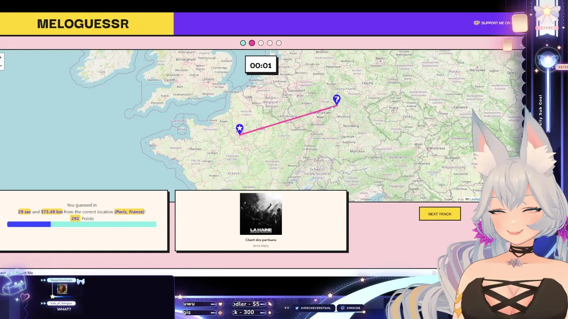Zoom out the map with minus control
Image resolution: width=568 pixels, height=319 pixels.
coord(1,66)
